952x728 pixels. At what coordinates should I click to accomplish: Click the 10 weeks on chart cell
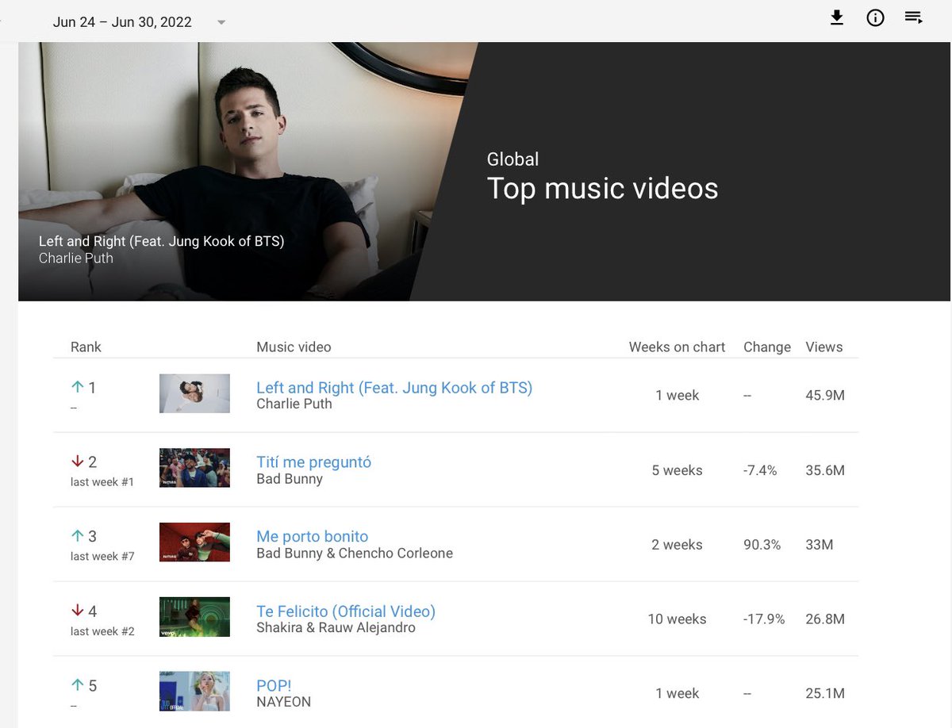pos(677,619)
